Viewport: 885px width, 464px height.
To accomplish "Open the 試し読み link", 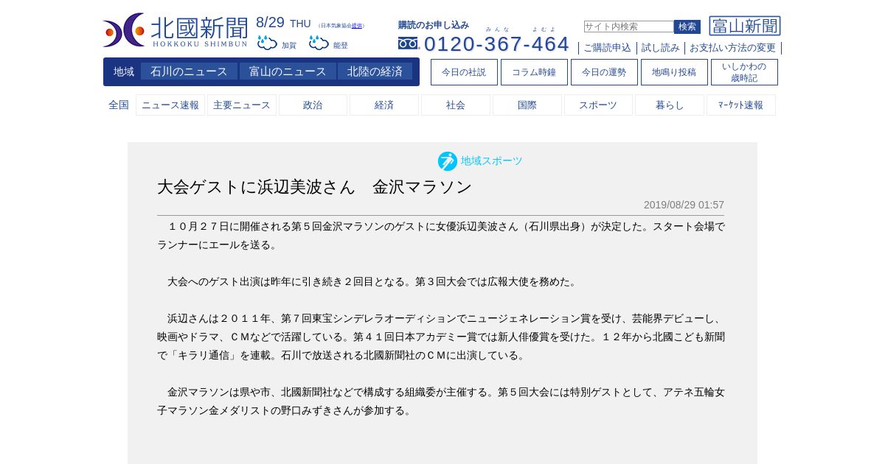I will point(661,48).
